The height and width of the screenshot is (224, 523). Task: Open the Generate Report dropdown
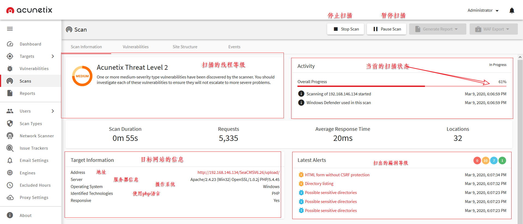pos(437,29)
